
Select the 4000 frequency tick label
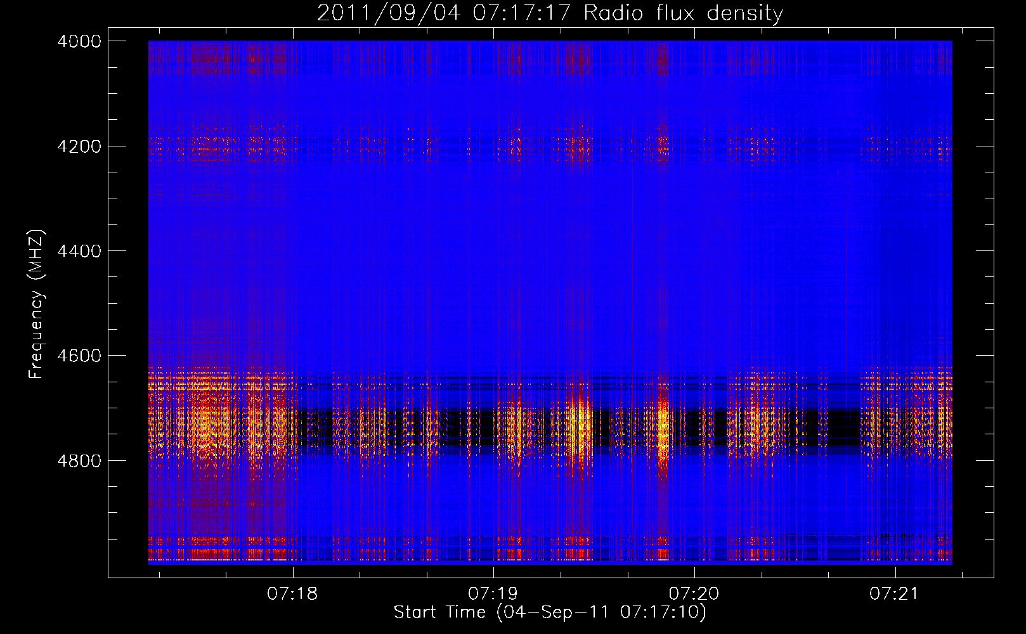click(x=79, y=41)
